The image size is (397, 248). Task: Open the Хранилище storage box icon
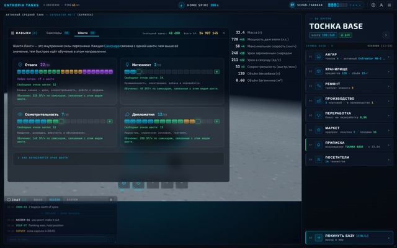318,71
